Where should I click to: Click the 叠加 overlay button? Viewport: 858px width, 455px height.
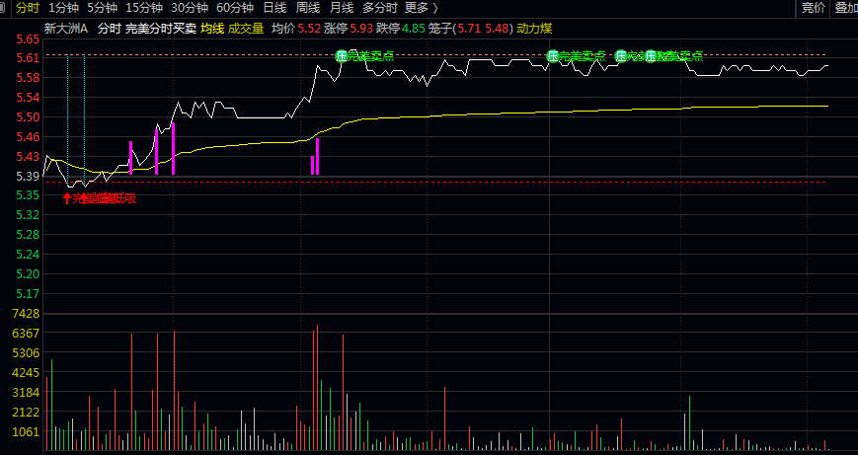click(x=846, y=8)
